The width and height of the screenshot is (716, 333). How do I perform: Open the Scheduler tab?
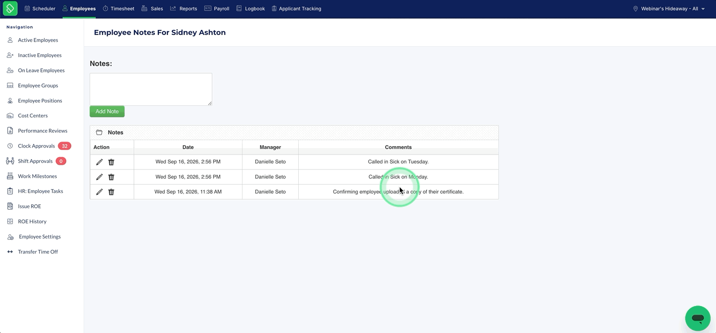point(40,8)
